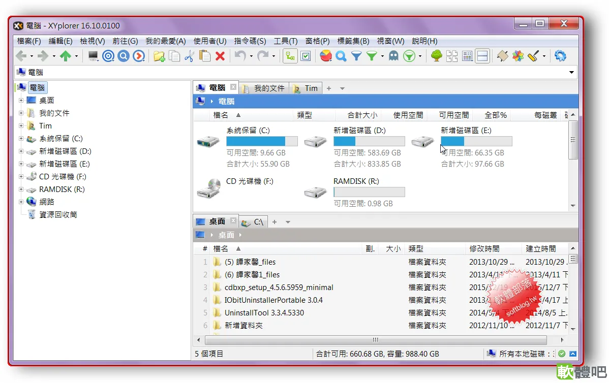Screen dimensions: 609x383
Task: Click the Cut scissors icon
Action: (190, 56)
